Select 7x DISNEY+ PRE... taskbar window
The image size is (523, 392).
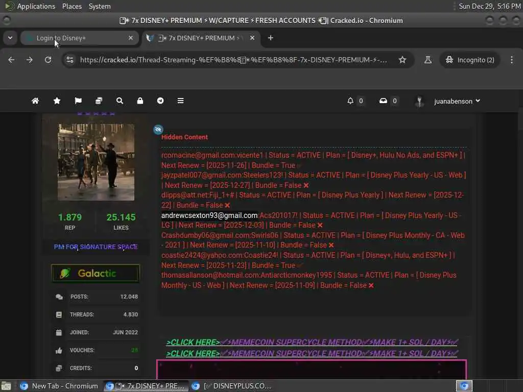(x=146, y=386)
